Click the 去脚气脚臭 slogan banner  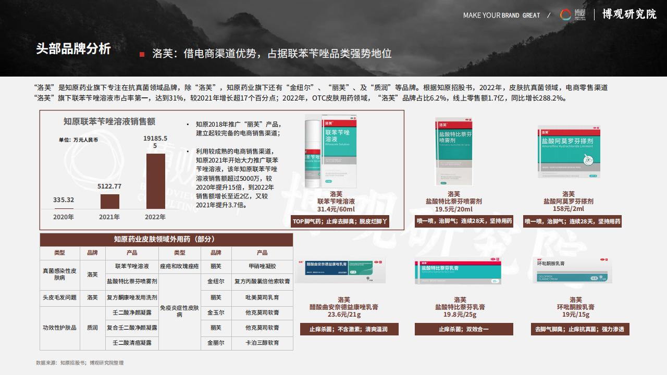(579, 329)
